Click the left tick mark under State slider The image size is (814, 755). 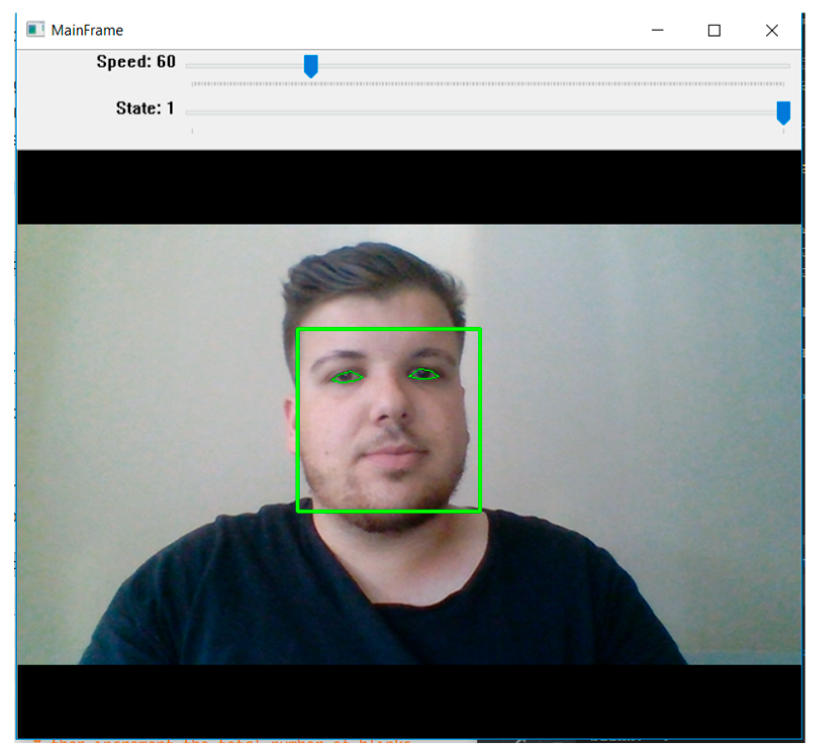192,131
